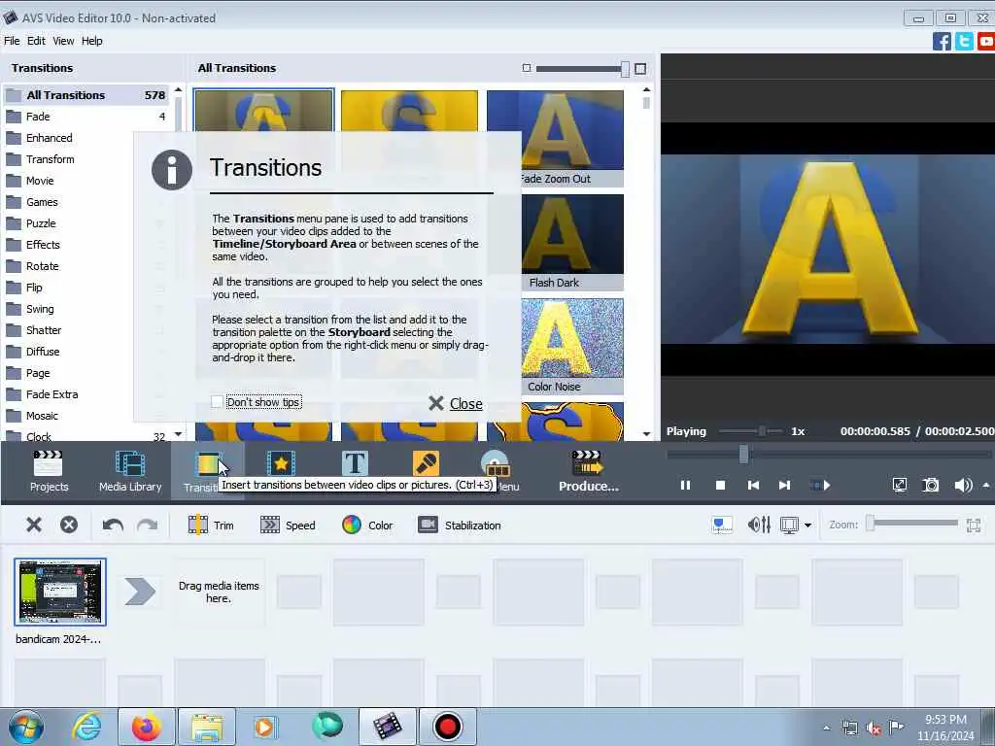This screenshot has width=995, height=746.
Task: Click the large thumbnails icon
Action: (x=640, y=69)
